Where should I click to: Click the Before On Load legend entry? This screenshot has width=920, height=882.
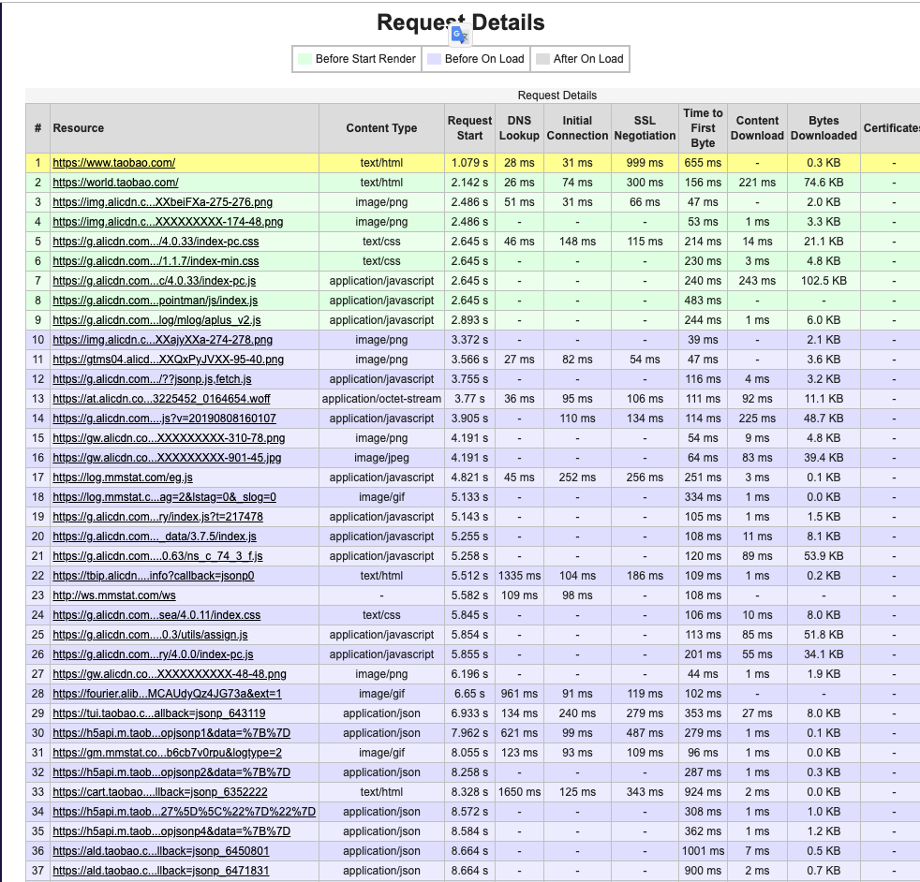pos(476,59)
